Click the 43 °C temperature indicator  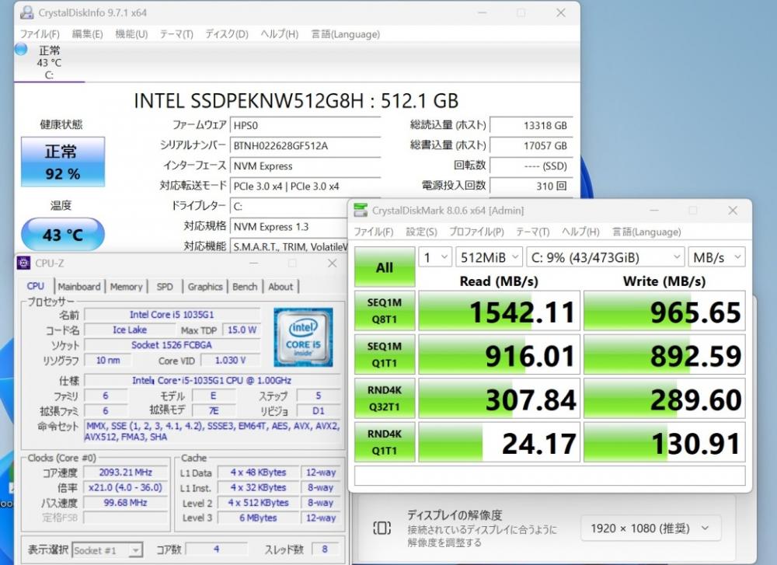pos(62,234)
